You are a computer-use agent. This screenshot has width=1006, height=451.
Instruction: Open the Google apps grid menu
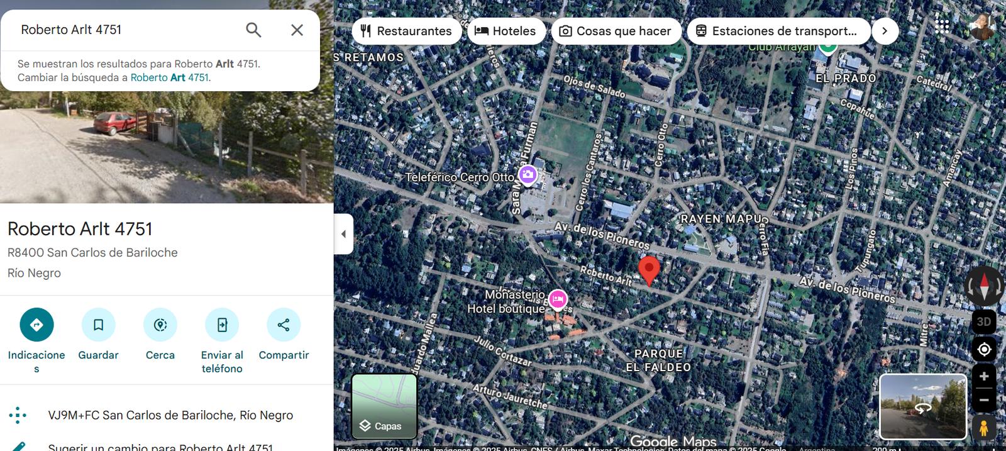942,26
